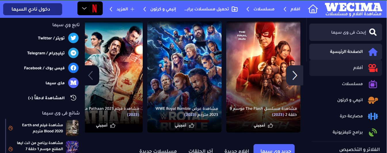Click the Facebook follow icon
The image size is (387, 153).
73,68
